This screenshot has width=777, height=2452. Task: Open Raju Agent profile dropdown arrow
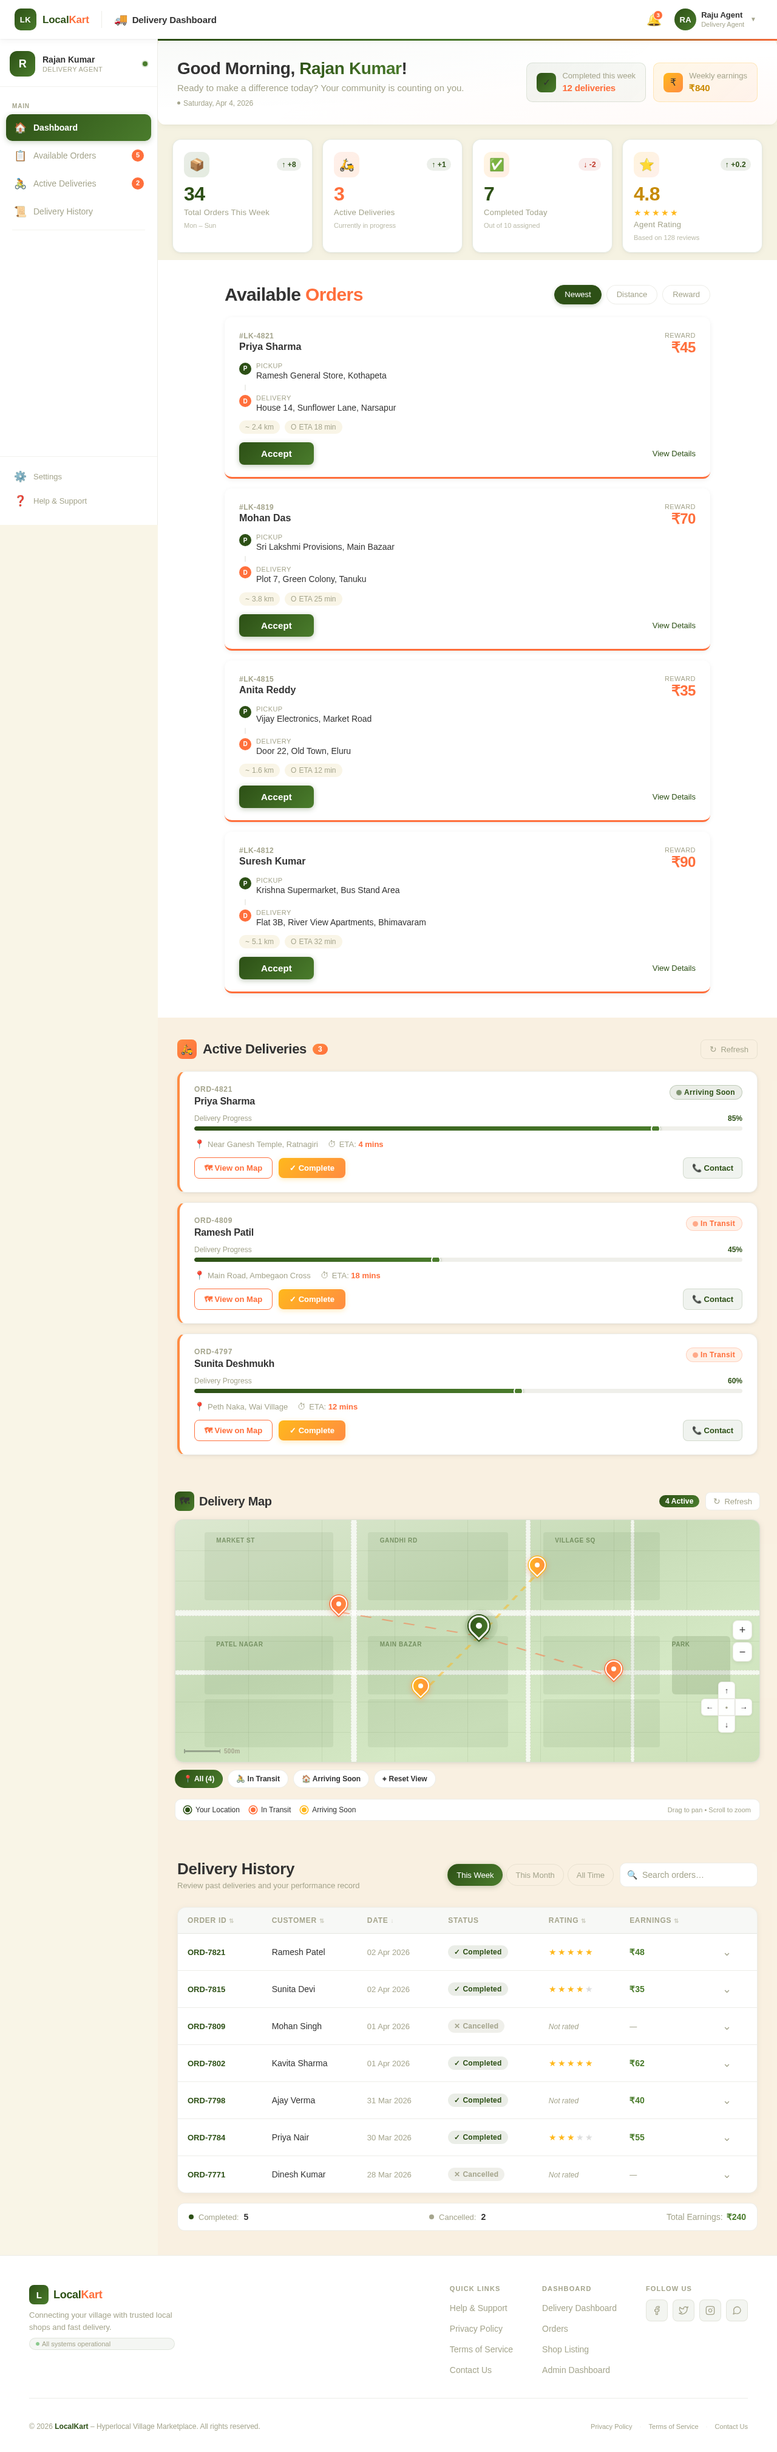[x=753, y=19]
